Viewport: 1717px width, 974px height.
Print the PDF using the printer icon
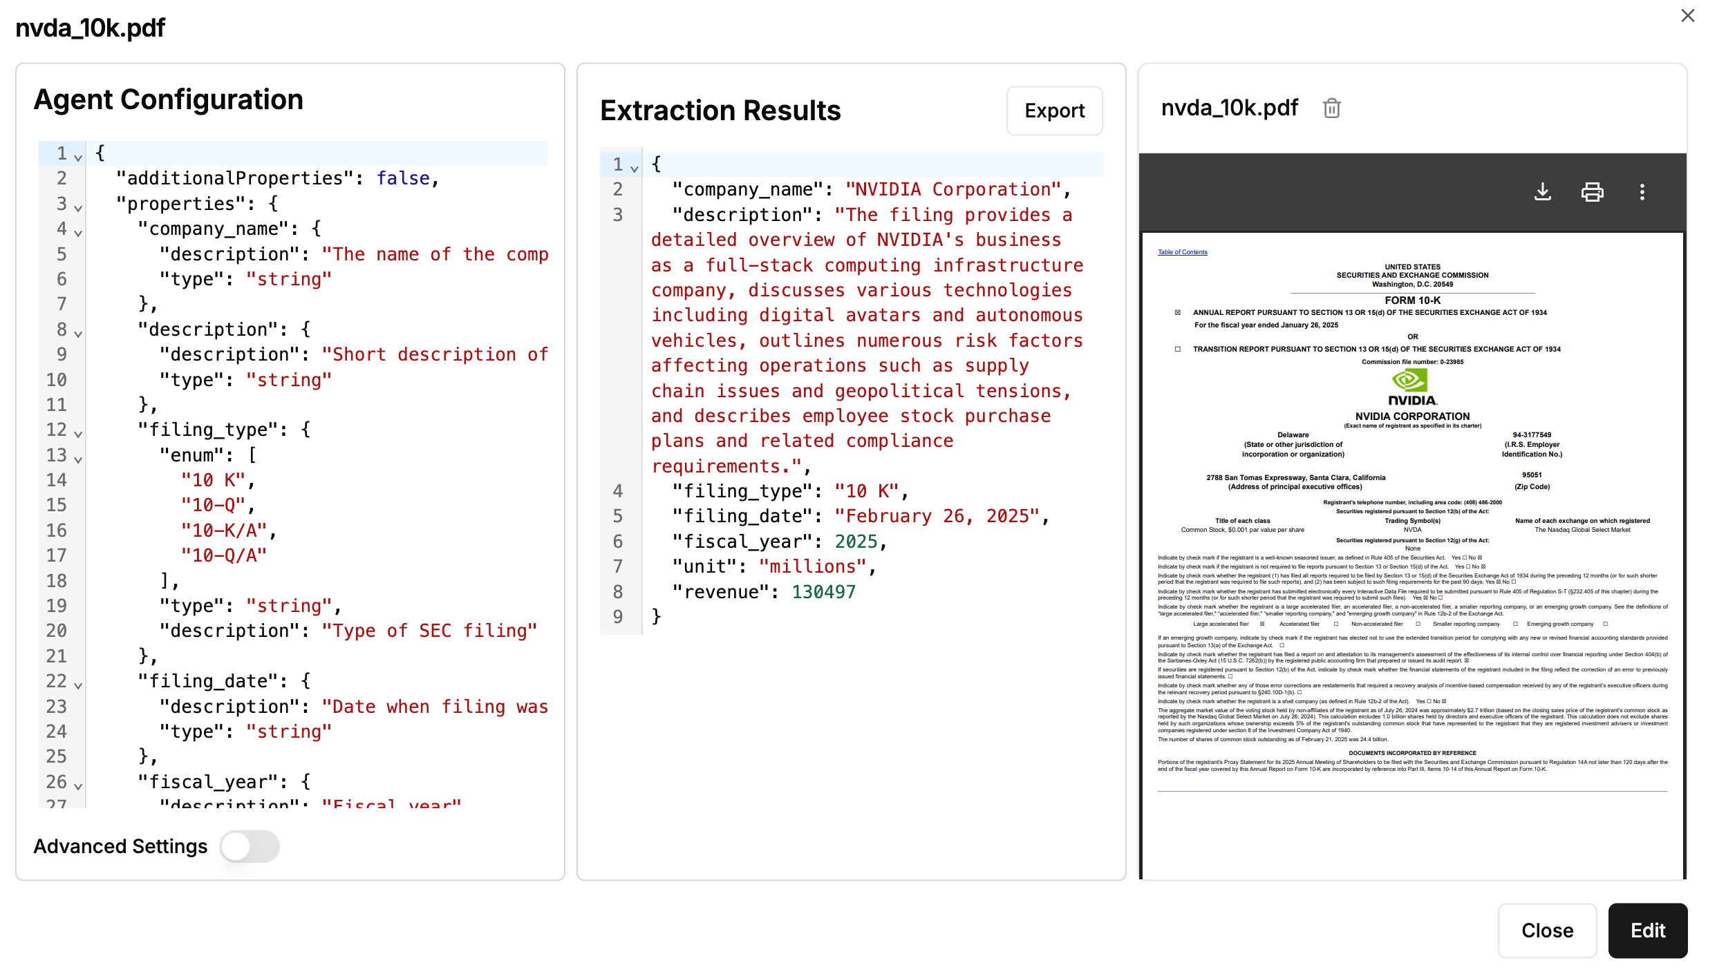[1592, 192]
